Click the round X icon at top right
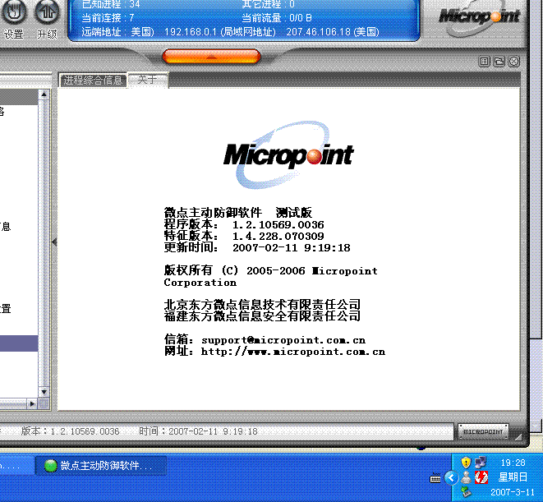 (514, 62)
